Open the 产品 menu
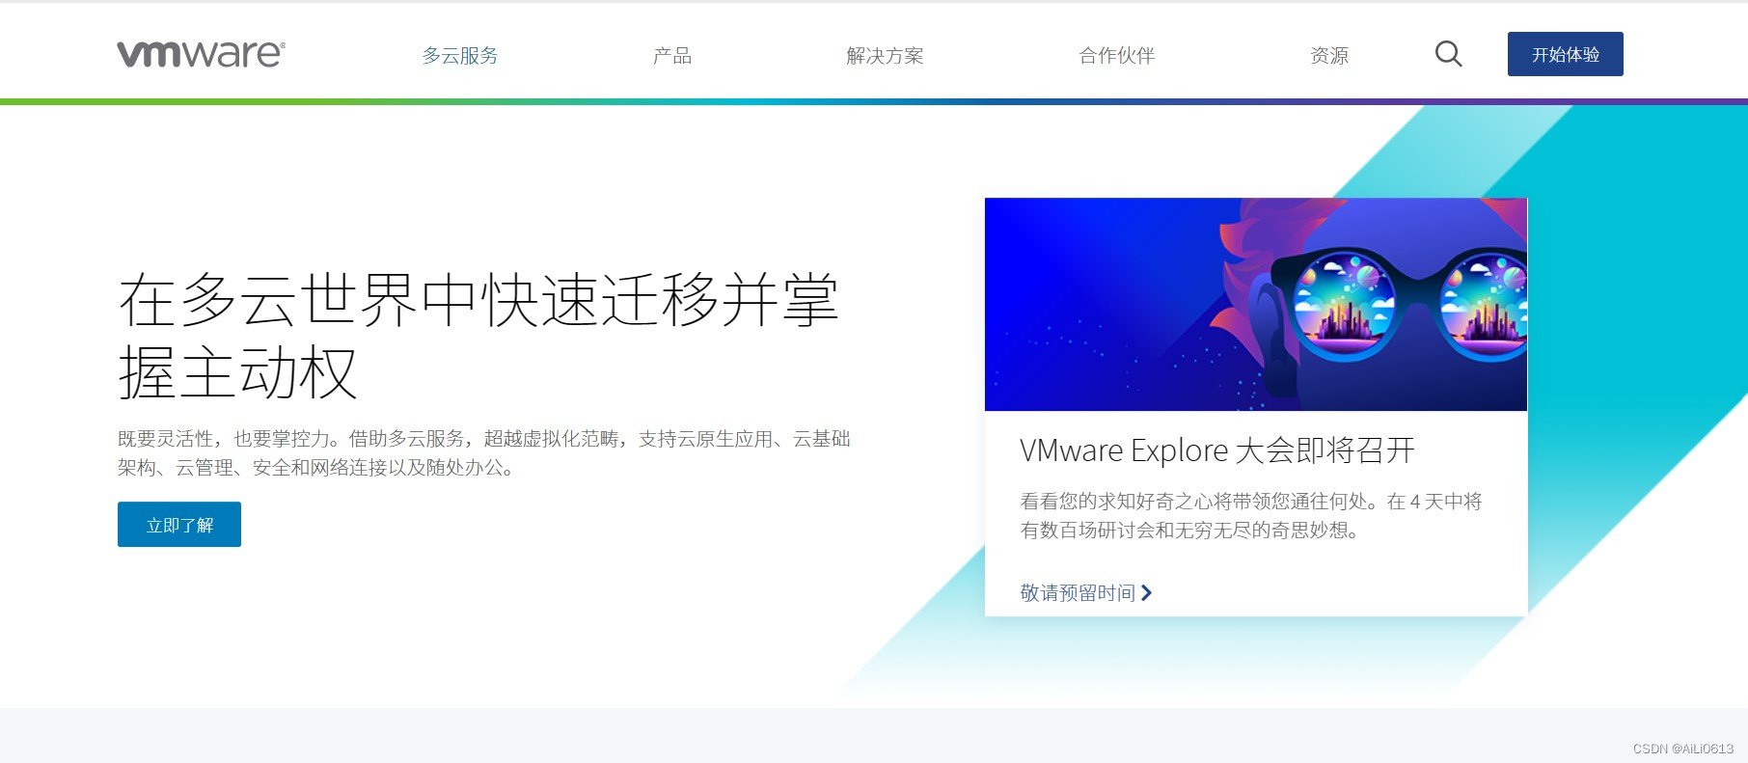Screen dimensions: 1748x763 [x=672, y=56]
